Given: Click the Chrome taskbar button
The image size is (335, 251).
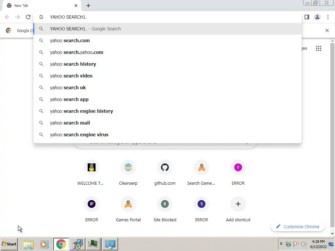Looking at the screenshot, I should [61, 244].
